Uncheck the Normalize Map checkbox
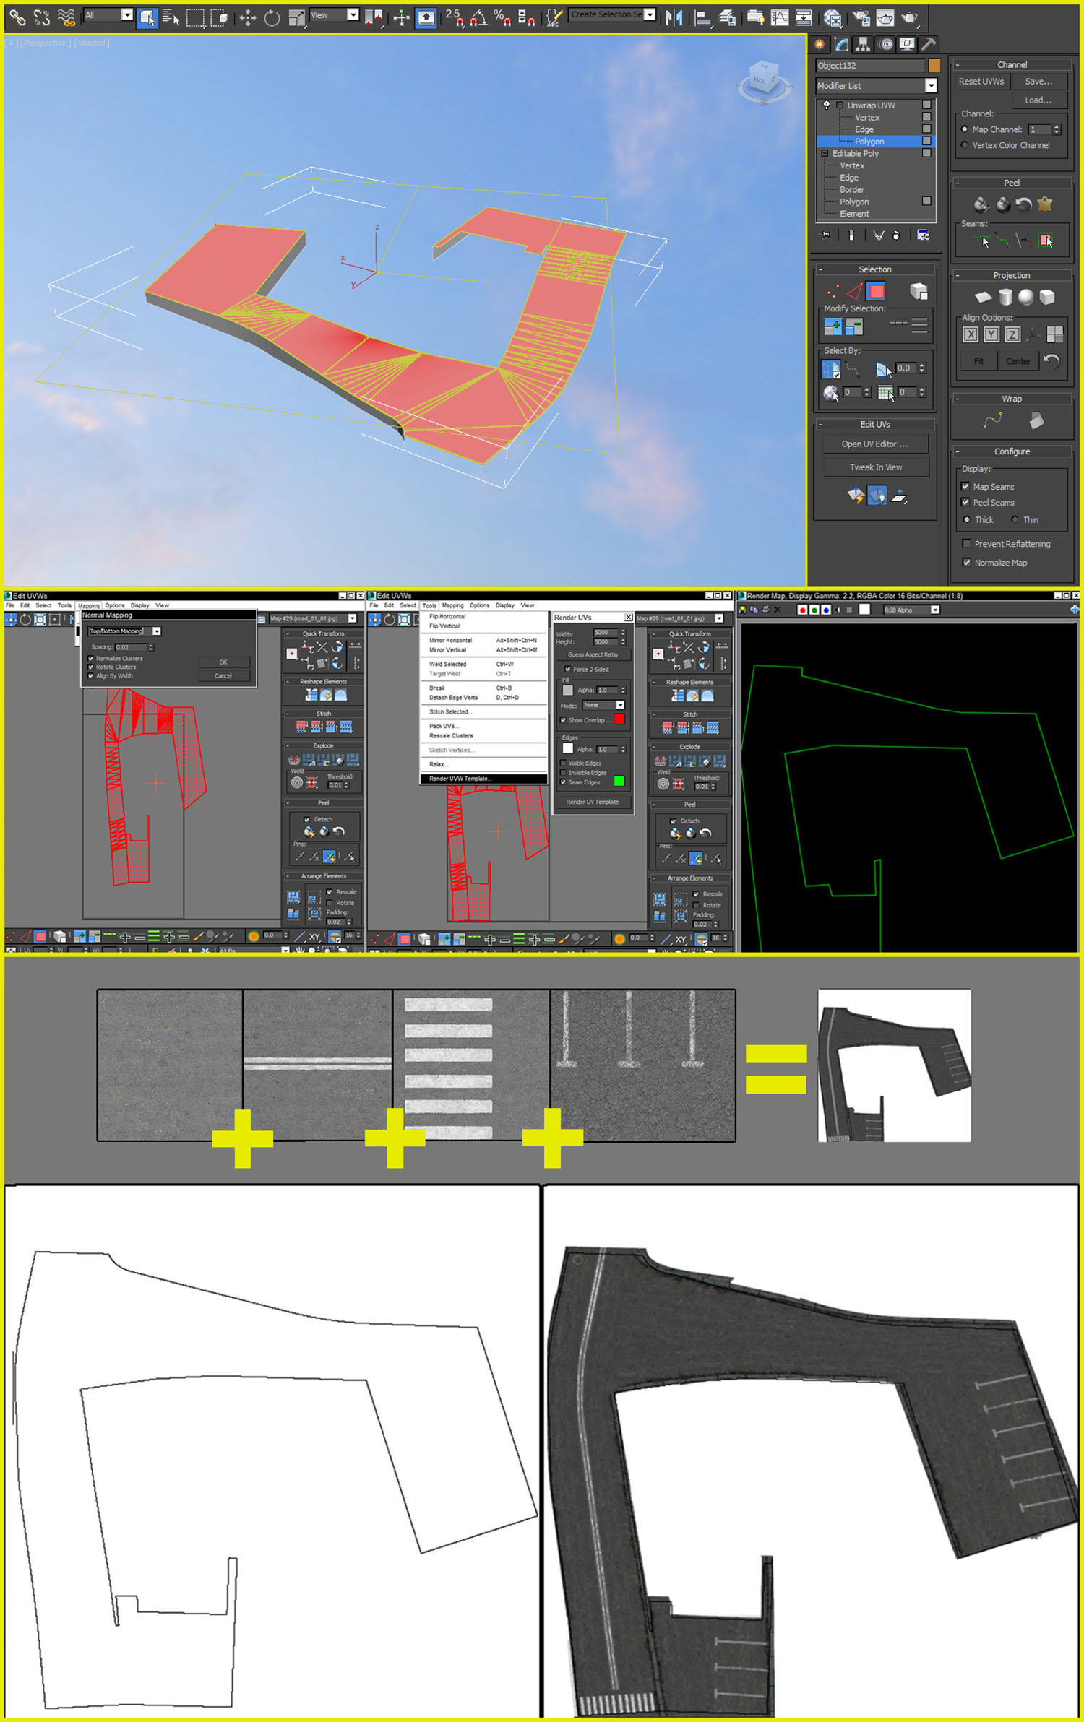Screen dimensions: 1084x1722 966,563
